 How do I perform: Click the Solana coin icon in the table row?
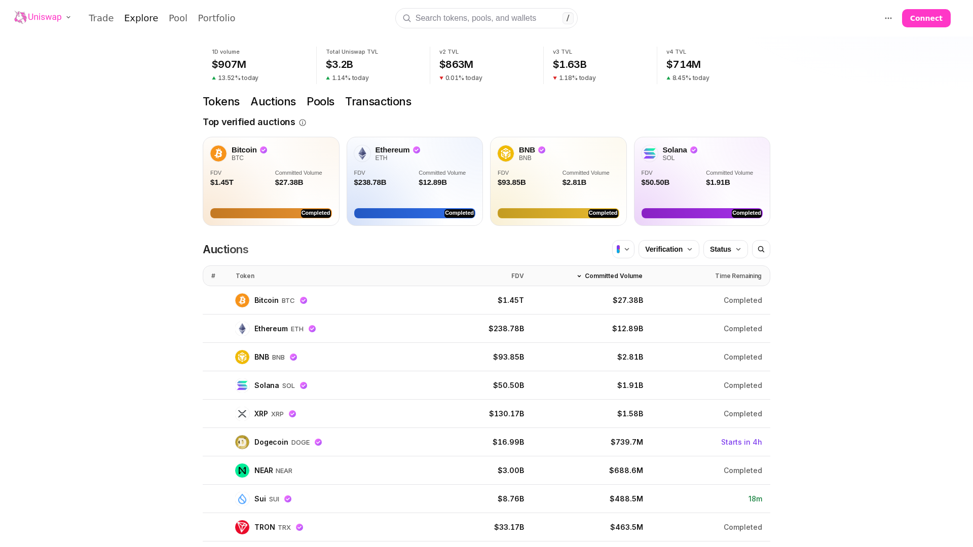click(242, 385)
